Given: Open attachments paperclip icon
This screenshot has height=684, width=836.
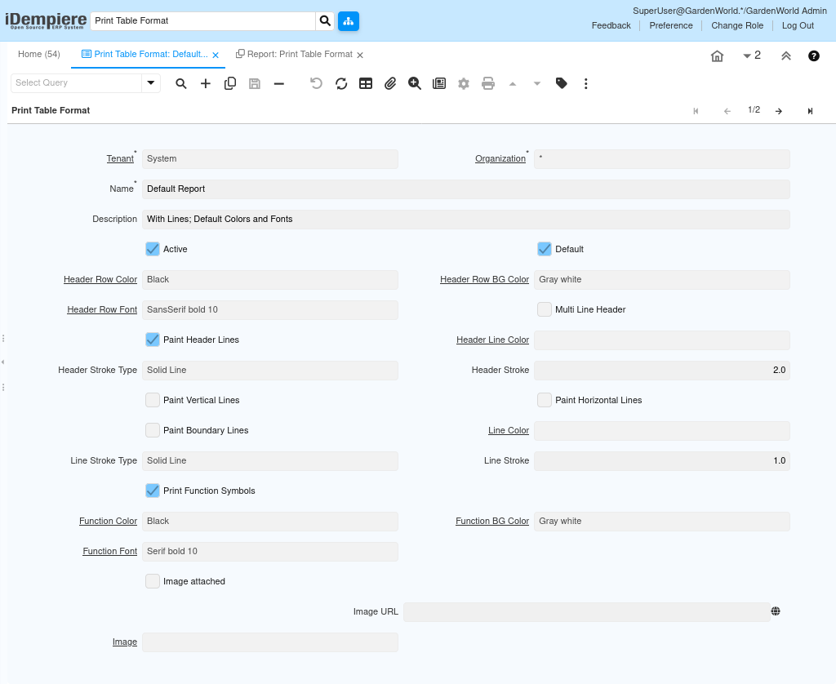Looking at the screenshot, I should coord(390,84).
